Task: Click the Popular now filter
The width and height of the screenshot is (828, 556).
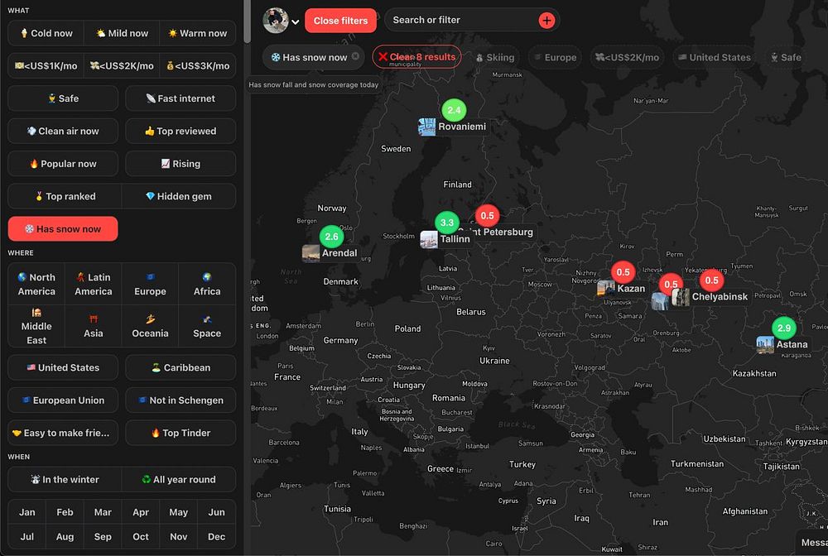Action: [x=63, y=164]
